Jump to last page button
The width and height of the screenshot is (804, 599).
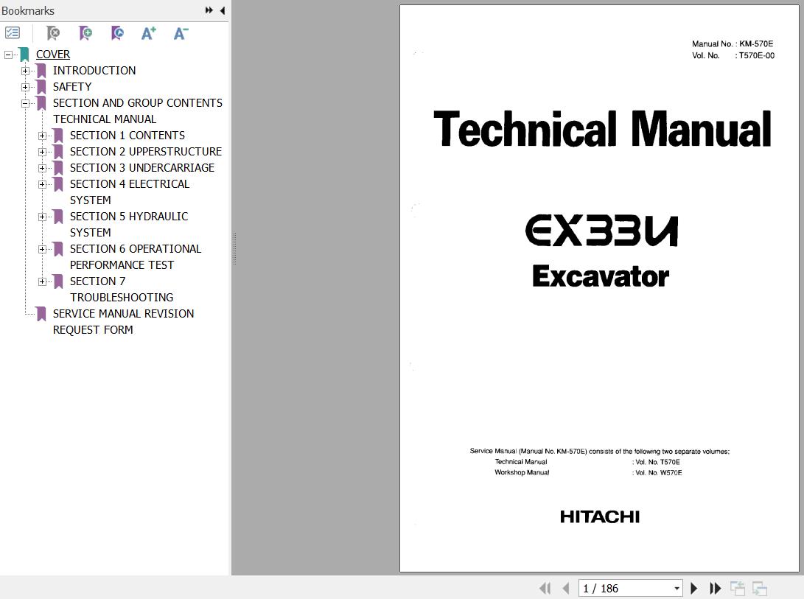(715, 588)
